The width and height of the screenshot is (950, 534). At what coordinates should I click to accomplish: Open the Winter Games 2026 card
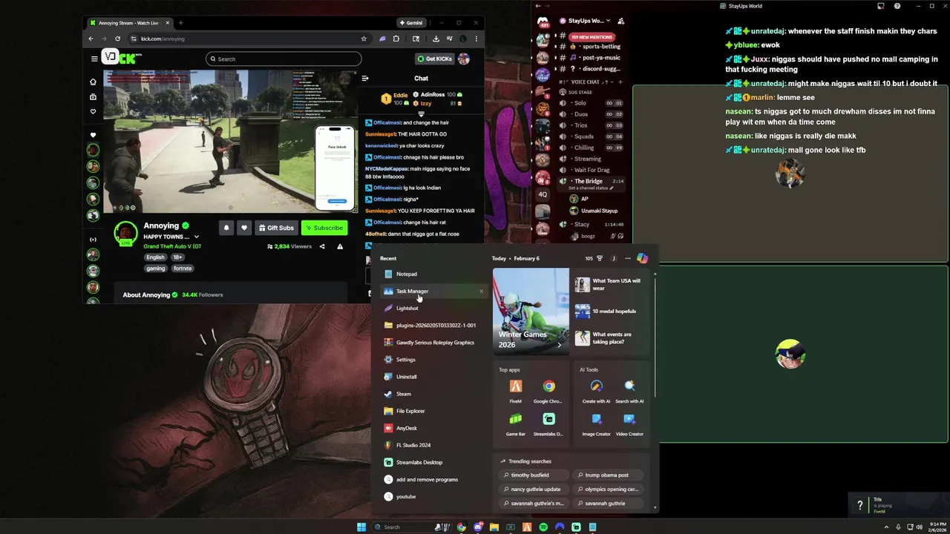pyautogui.click(x=531, y=311)
